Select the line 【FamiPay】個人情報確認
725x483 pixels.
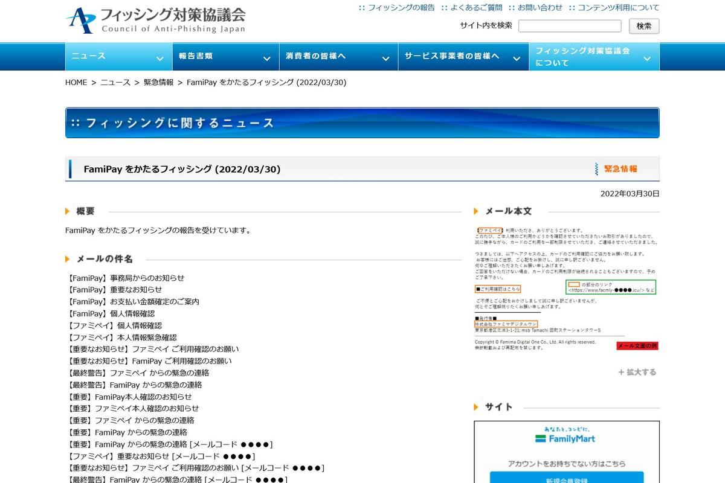(x=110, y=313)
